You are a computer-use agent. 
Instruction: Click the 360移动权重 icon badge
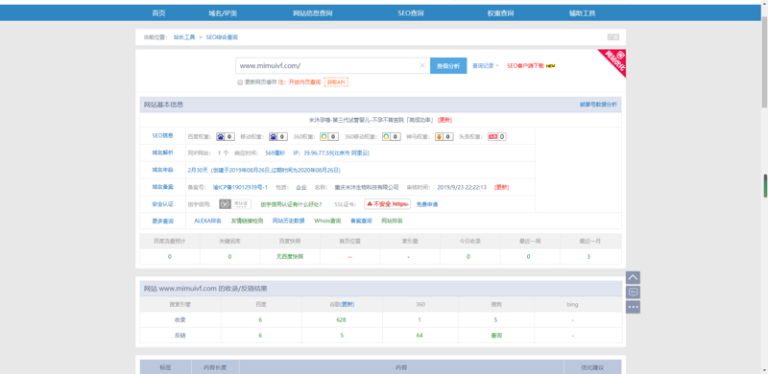point(392,136)
